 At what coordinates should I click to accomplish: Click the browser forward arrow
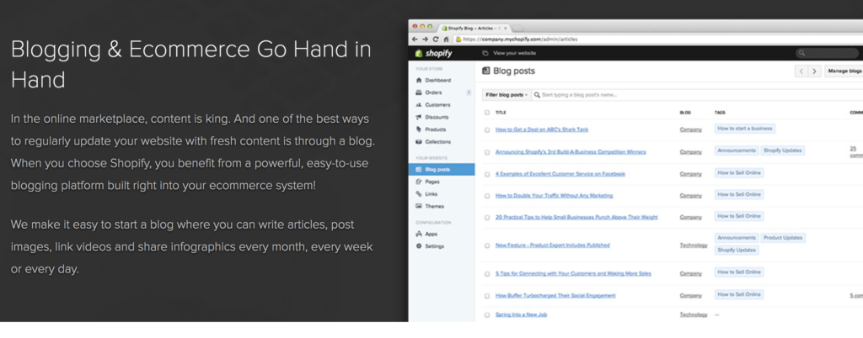pos(425,40)
